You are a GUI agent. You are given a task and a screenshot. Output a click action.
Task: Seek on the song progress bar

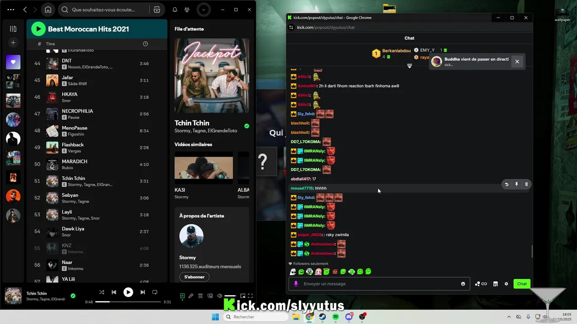128,302
